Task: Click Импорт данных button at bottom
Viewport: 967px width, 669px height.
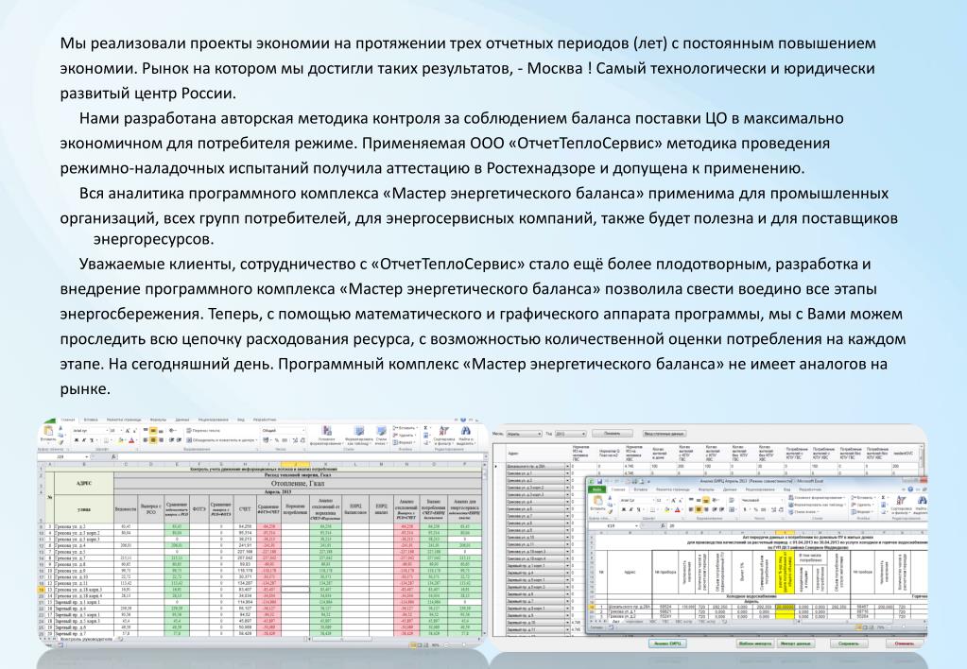Action: click(x=796, y=643)
